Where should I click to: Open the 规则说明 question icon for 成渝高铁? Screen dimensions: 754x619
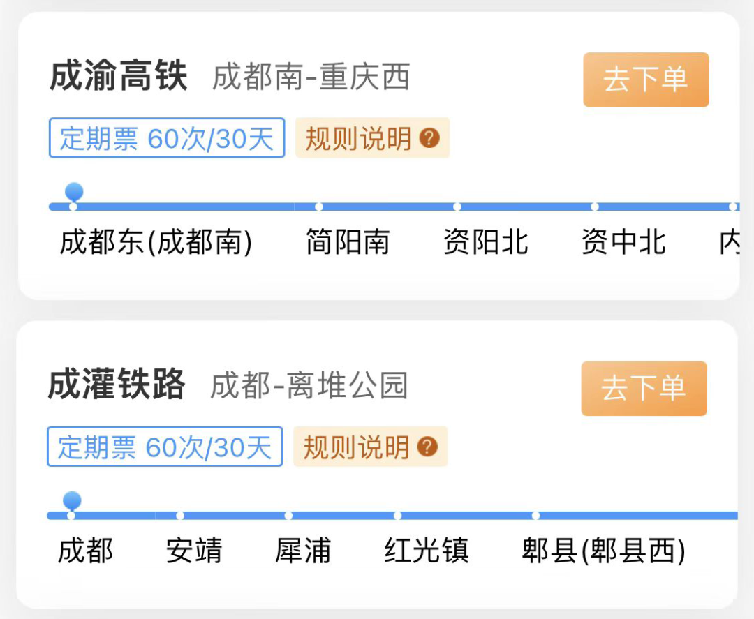pyautogui.click(x=429, y=138)
